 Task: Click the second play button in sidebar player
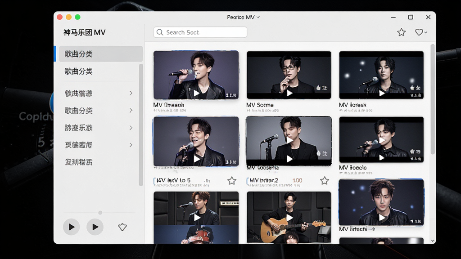tap(95, 227)
